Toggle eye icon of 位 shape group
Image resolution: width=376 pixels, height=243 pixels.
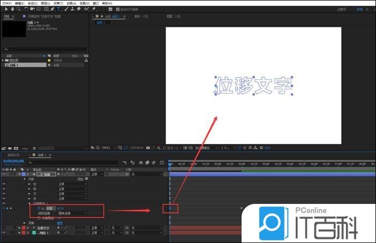pos(4,184)
